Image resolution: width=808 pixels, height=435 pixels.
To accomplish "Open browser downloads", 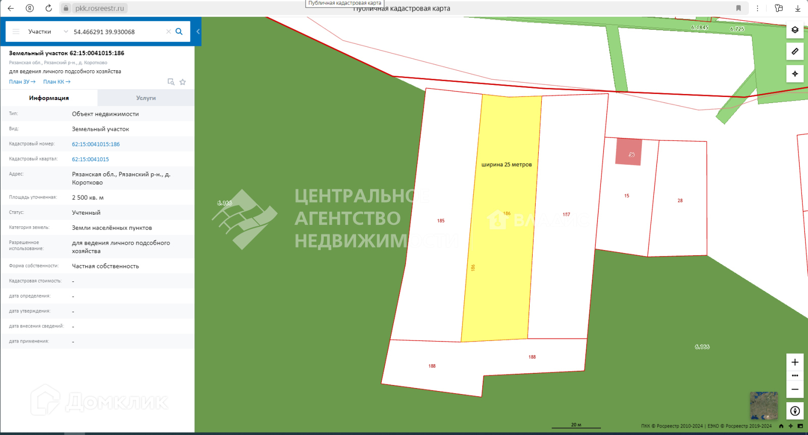I will point(798,8).
